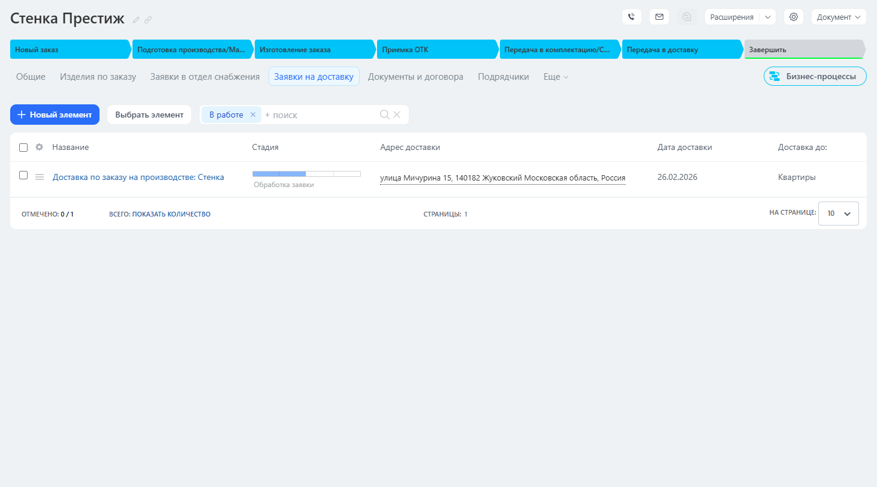Expand the "Еще" tabs menu

pyautogui.click(x=556, y=77)
